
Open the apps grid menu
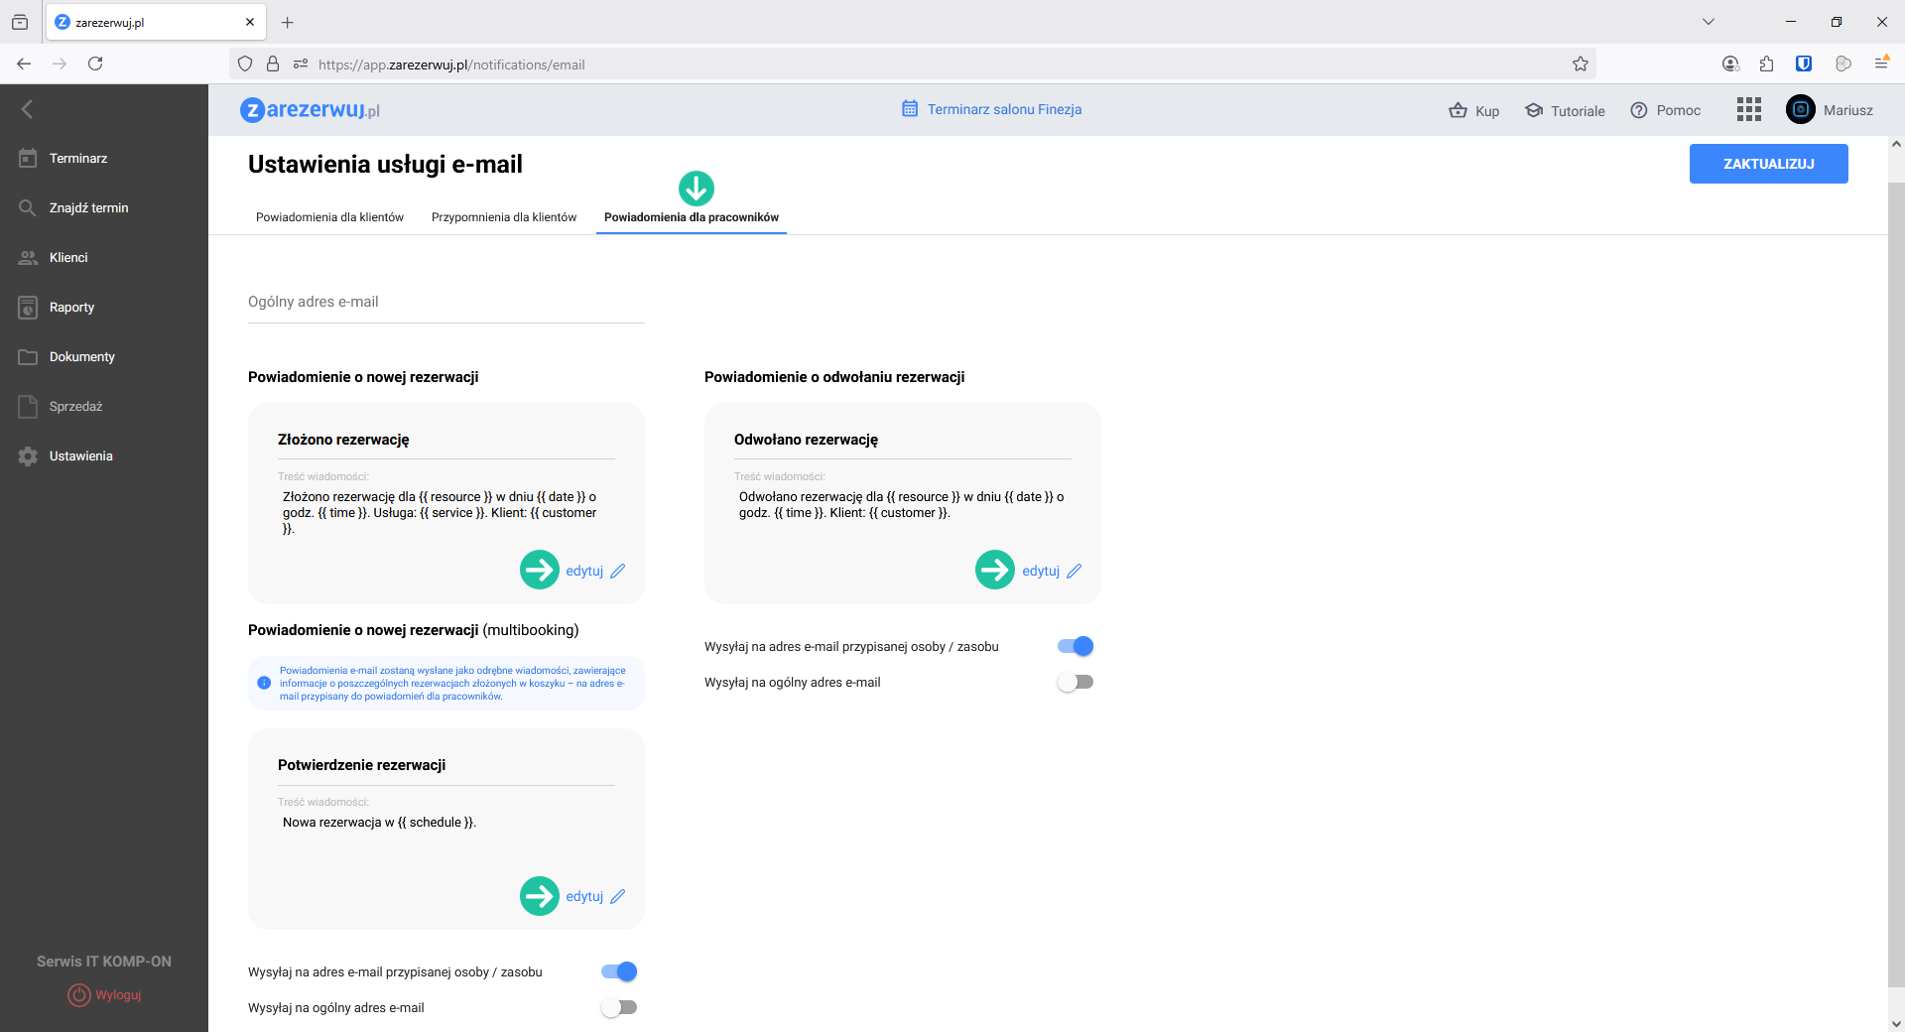point(1749,109)
